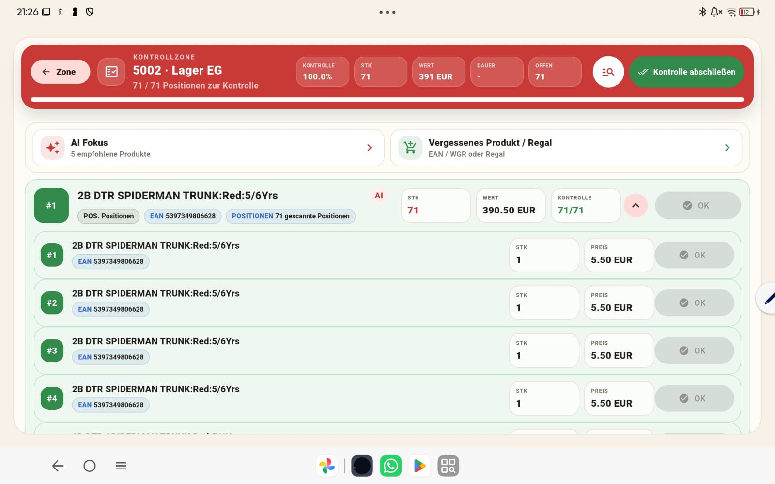This screenshot has width=775, height=484.
Task: Mark position #4 as OK
Action: tap(694, 399)
